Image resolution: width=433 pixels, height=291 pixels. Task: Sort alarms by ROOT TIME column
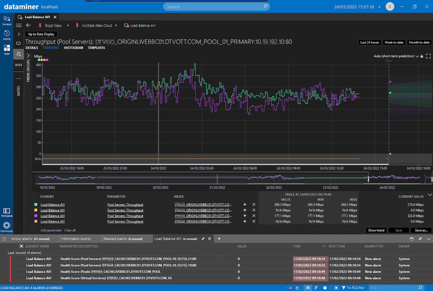pos(337,246)
